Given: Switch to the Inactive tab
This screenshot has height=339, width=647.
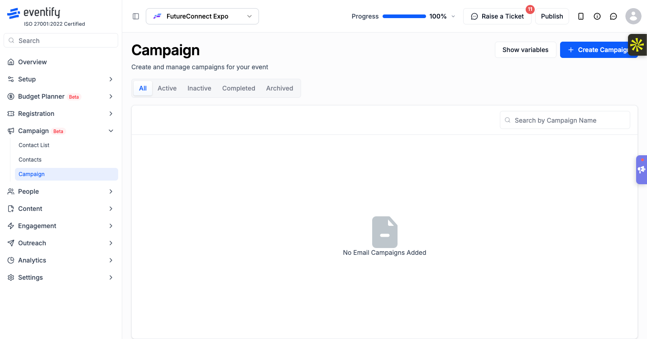Looking at the screenshot, I should [199, 88].
